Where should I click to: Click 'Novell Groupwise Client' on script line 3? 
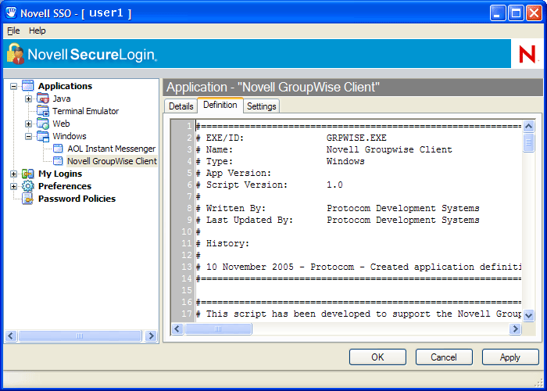coord(389,150)
